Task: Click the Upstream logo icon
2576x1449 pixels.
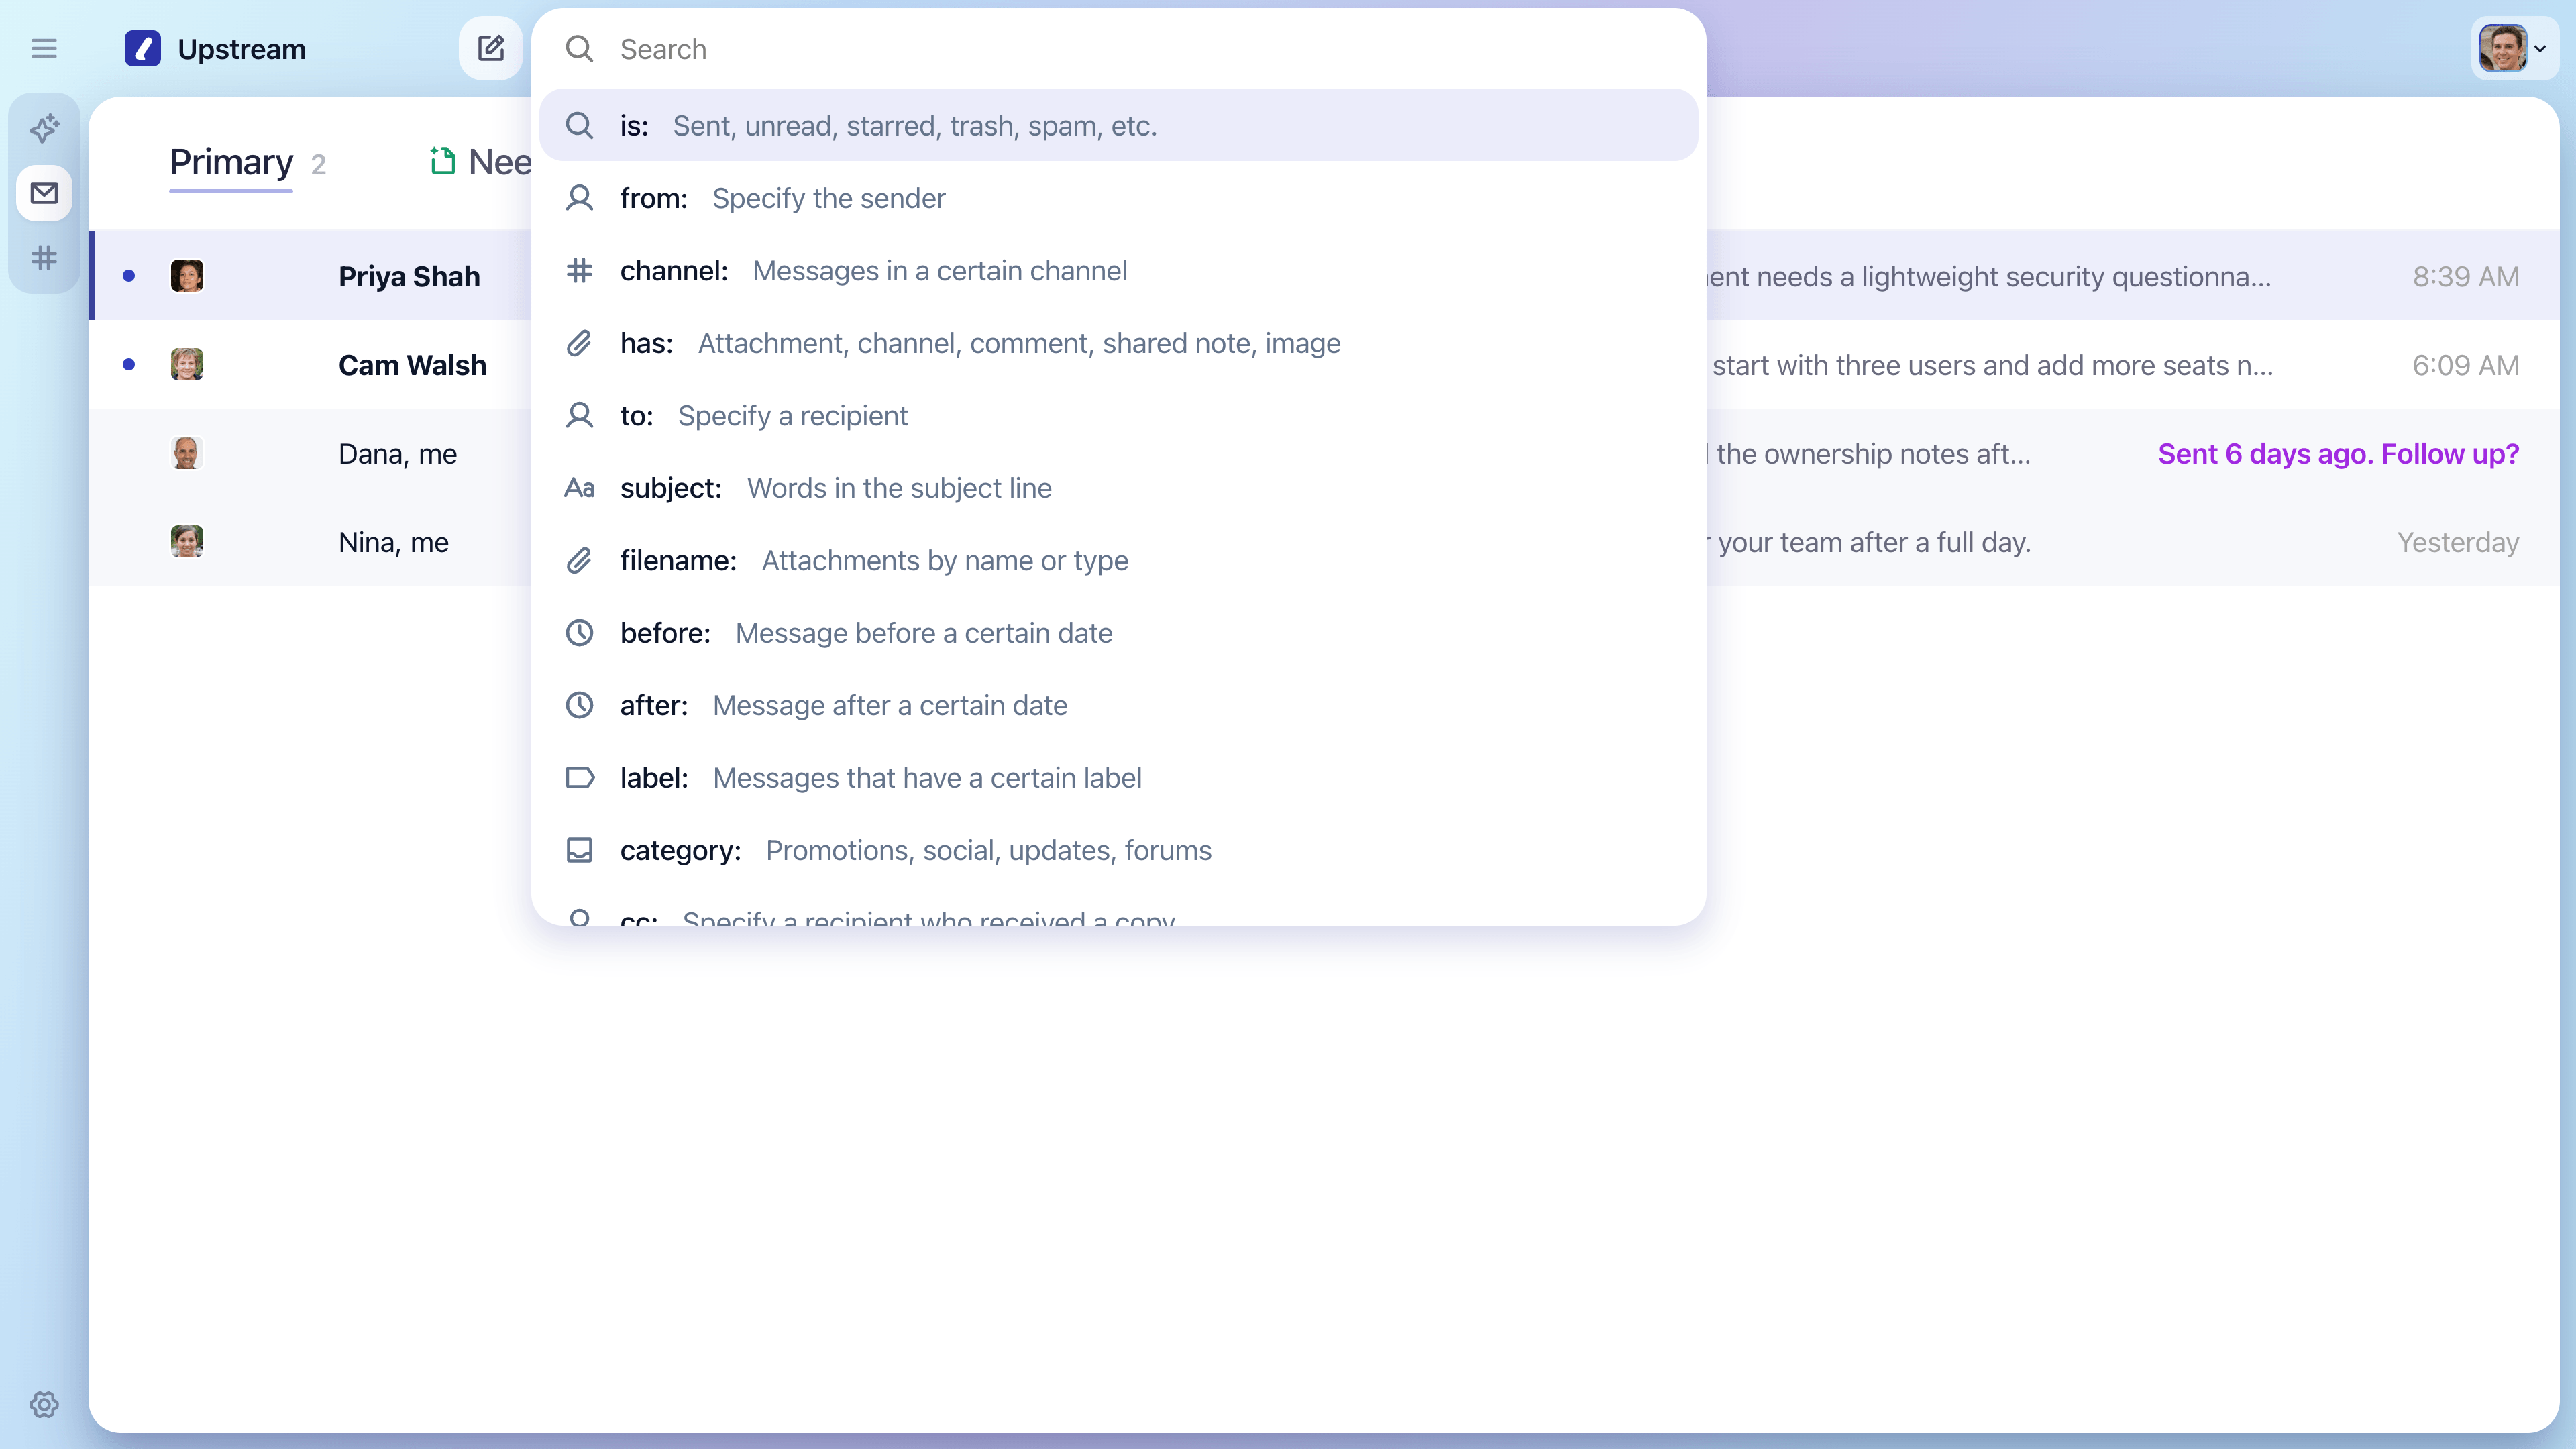Action: click(x=142, y=48)
